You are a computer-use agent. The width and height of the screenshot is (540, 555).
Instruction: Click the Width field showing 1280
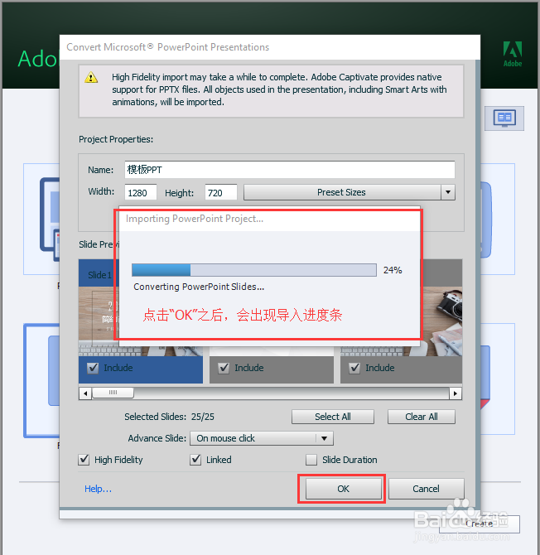(141, 192)
